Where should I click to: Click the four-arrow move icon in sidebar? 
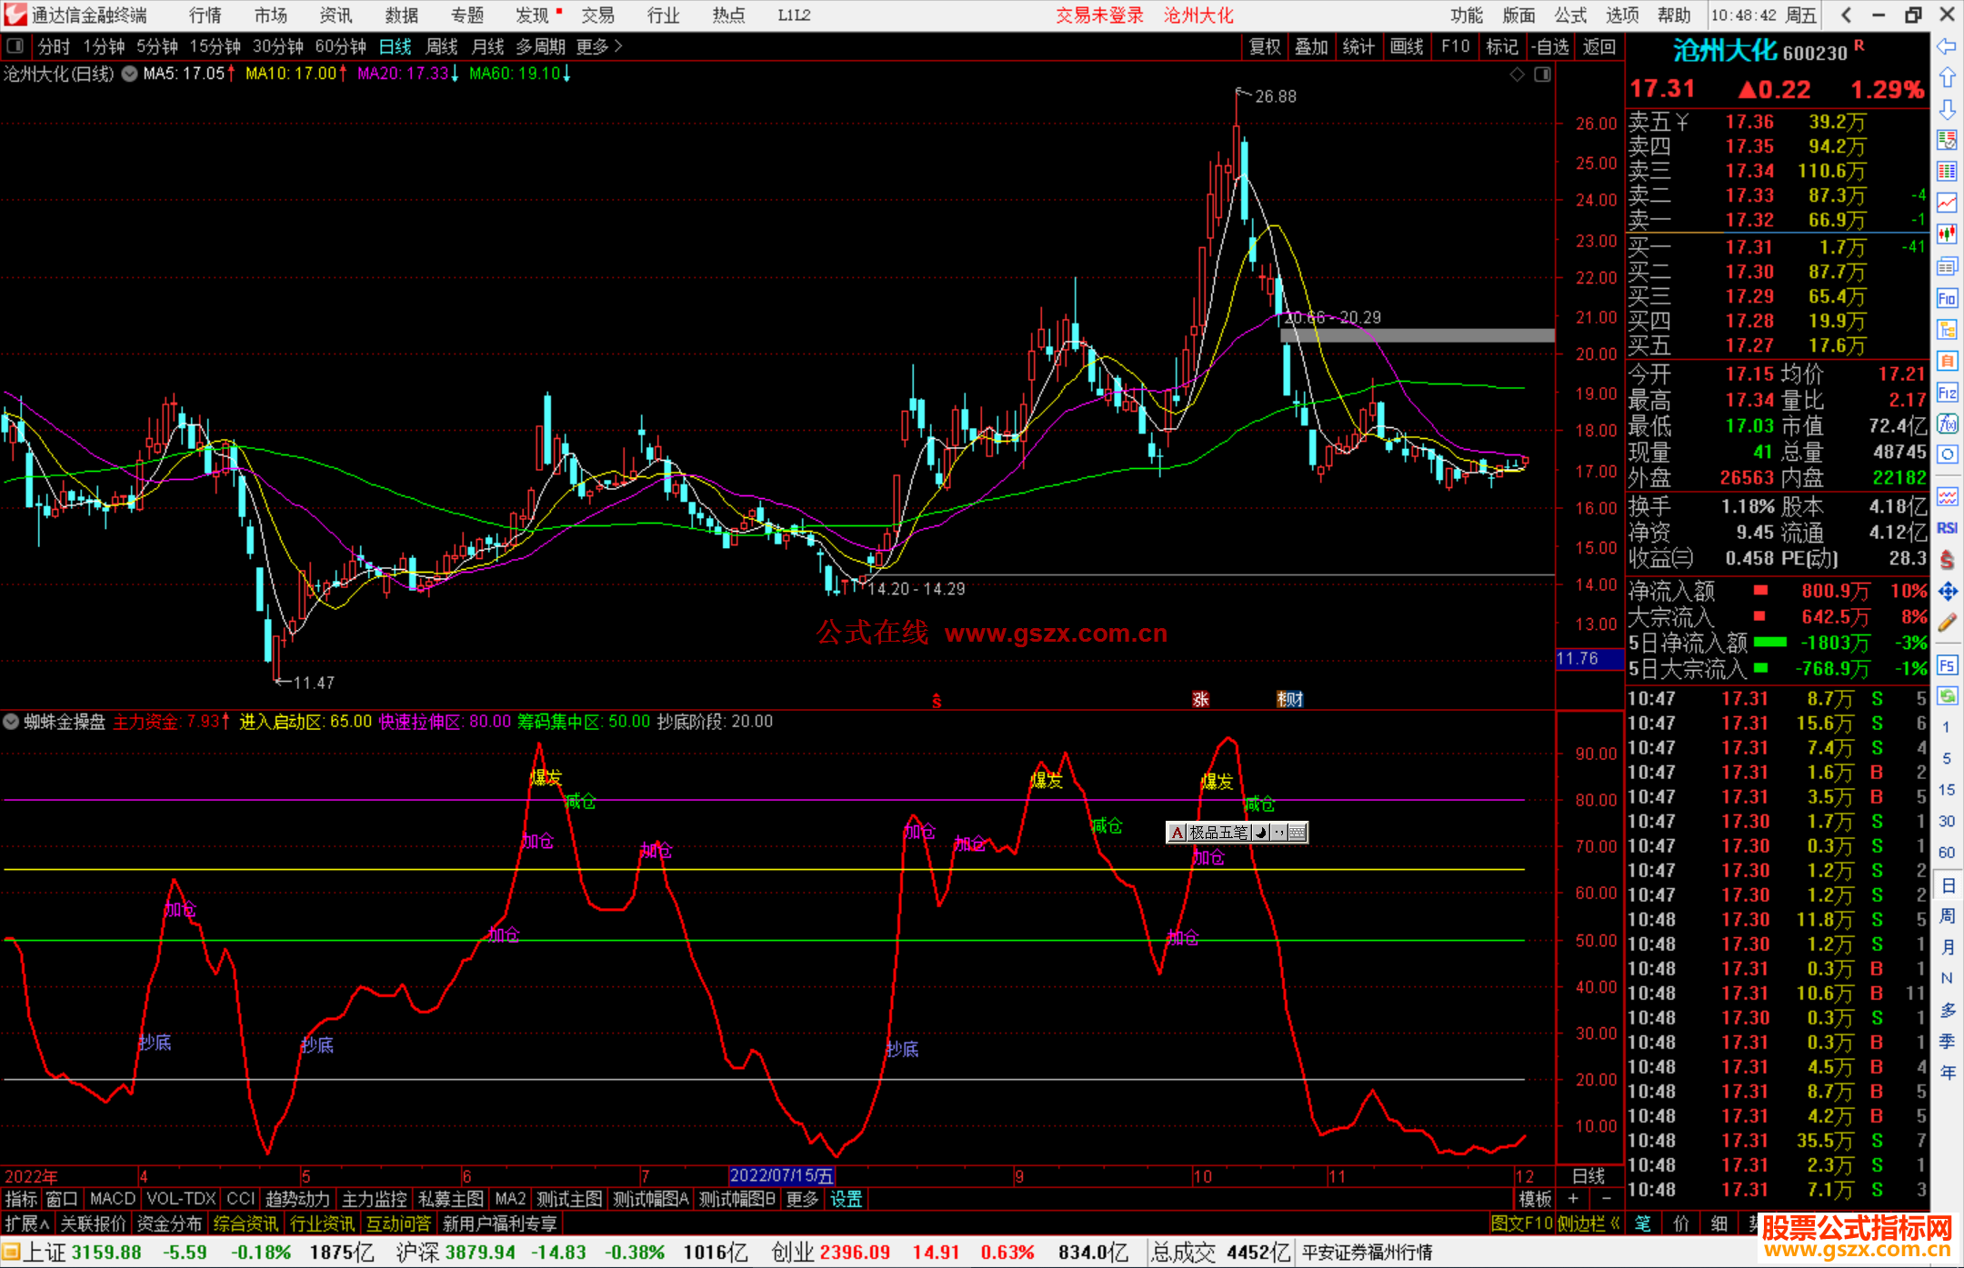[x=1946, y=592]
